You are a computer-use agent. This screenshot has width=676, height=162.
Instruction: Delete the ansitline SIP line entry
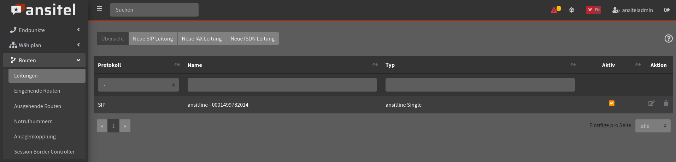click(666, 103)
